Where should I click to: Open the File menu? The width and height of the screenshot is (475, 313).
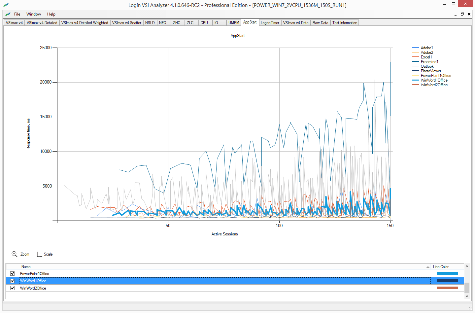(17, 14)
